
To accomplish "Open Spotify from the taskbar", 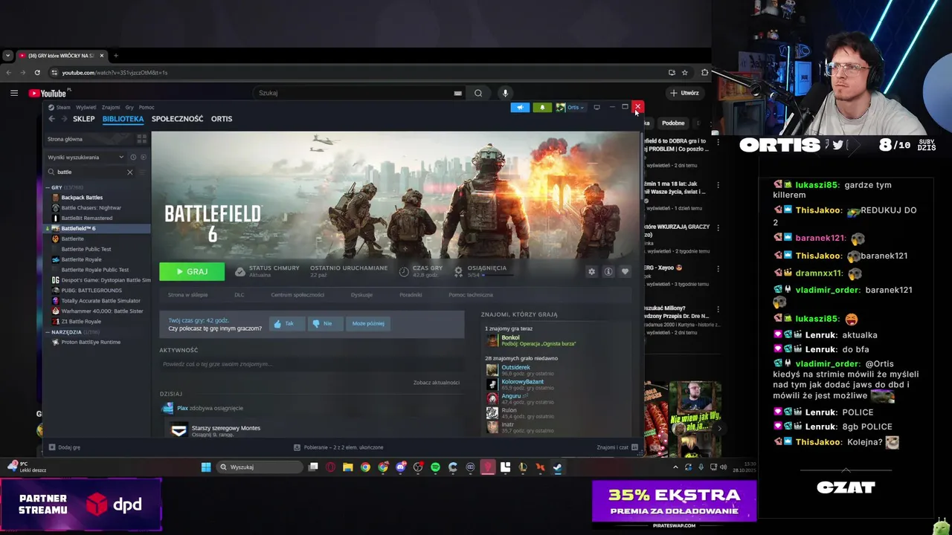I will [x=435, y=467].
